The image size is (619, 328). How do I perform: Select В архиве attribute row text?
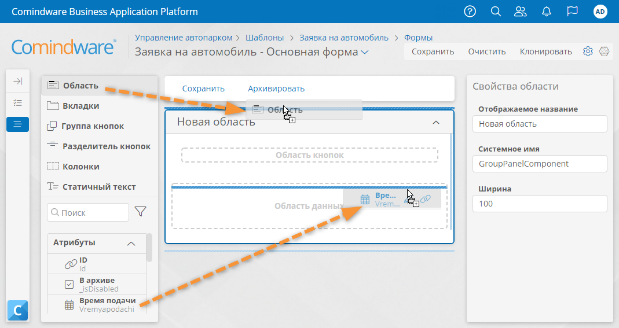(x=98, y=284)
